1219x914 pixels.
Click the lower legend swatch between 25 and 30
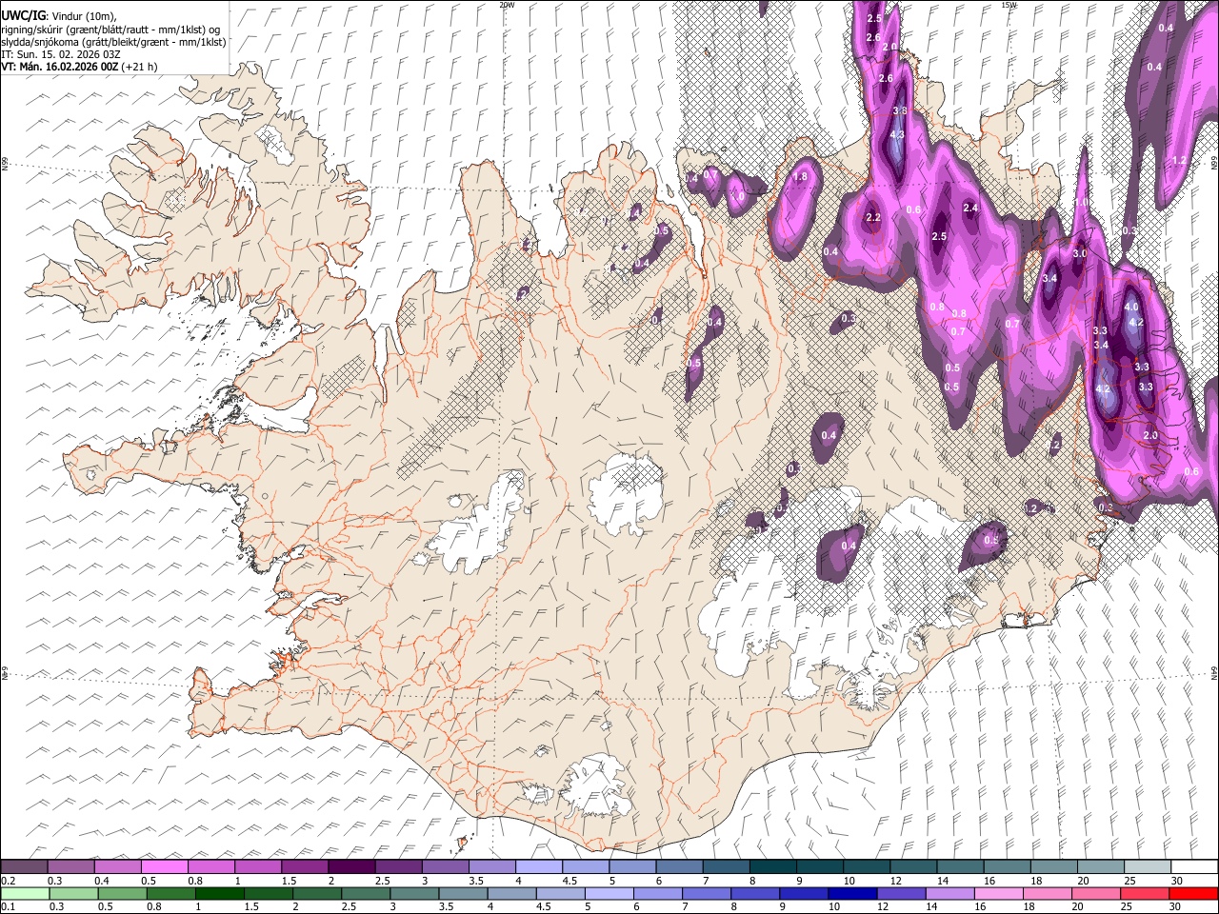[x=1147, y=893]
